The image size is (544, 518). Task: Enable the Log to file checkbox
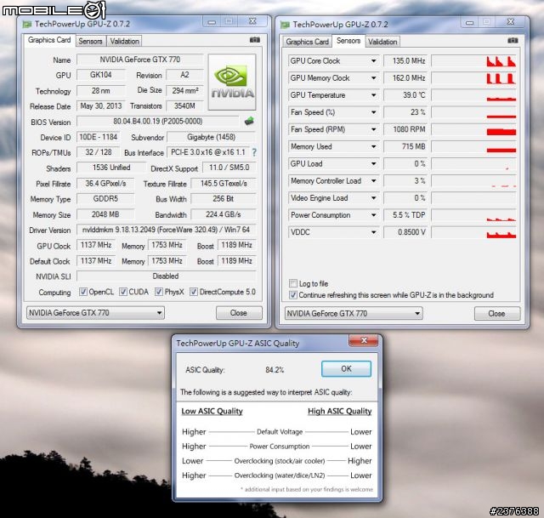[293, 283]
